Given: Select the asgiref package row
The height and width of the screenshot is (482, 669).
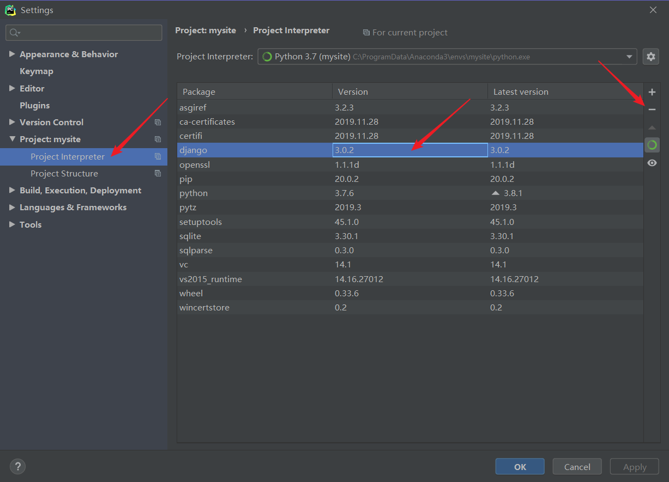Looking at the screenshot, I should pos(410,107).
